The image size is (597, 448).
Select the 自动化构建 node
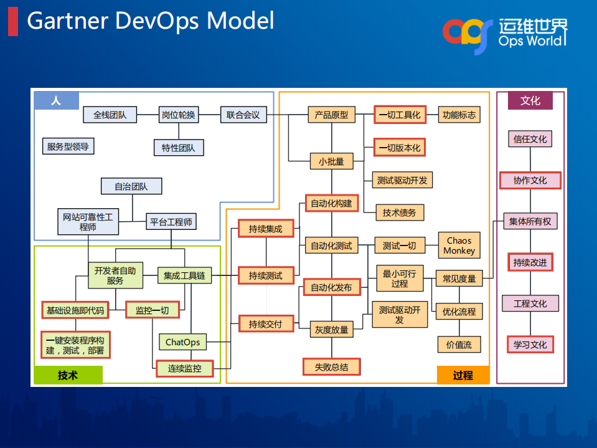(x=331, y=204)
